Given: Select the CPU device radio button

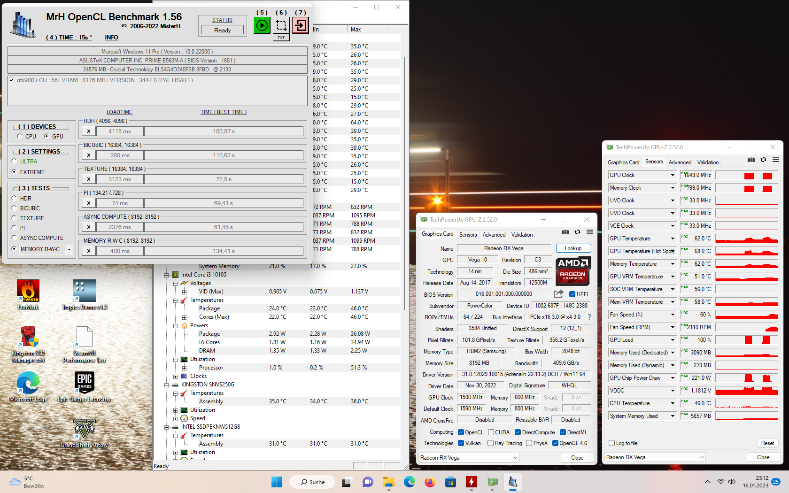Looking at the screenshot, I should pyautogui.click(x=20, y=136).
